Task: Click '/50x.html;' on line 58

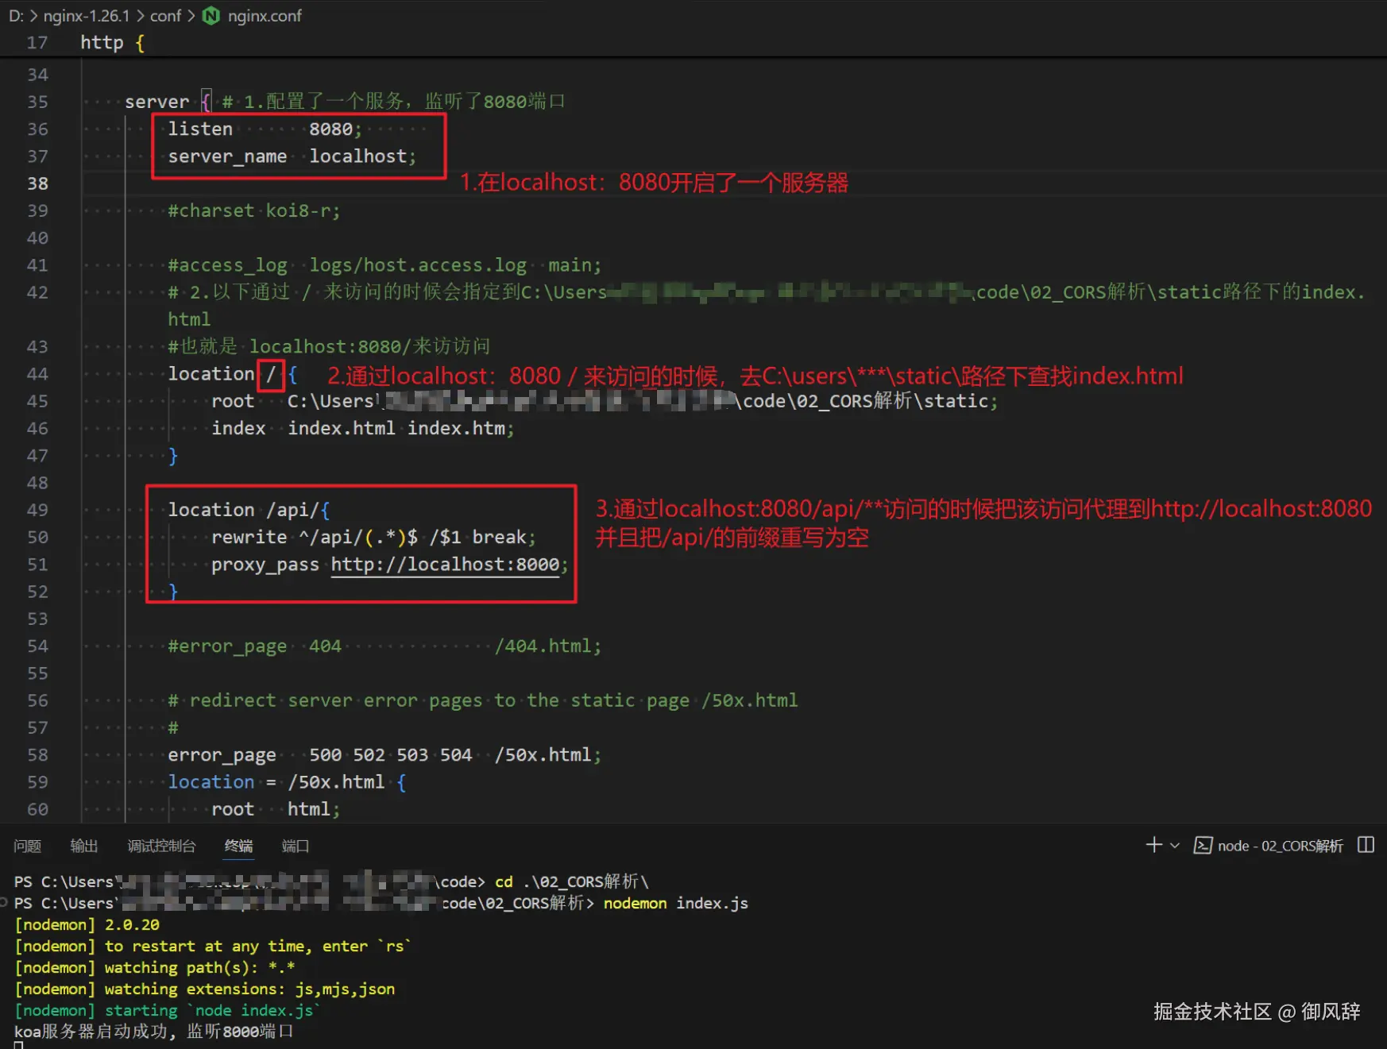Action: click(x=548, y=754)
